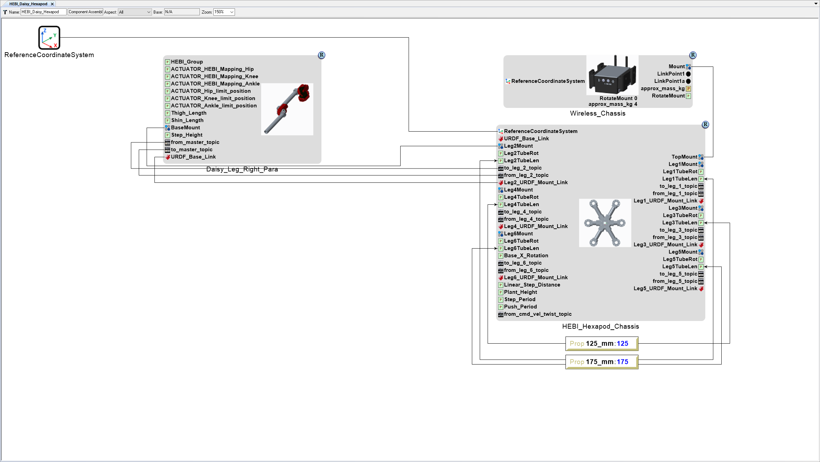Click the R reference badge on Wireless_Chassis

(693, 55)
